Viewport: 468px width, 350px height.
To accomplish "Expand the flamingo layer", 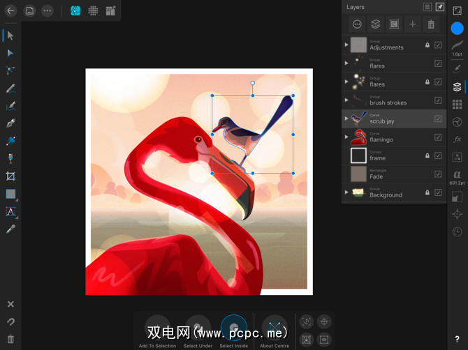I will tap(346, 137).
